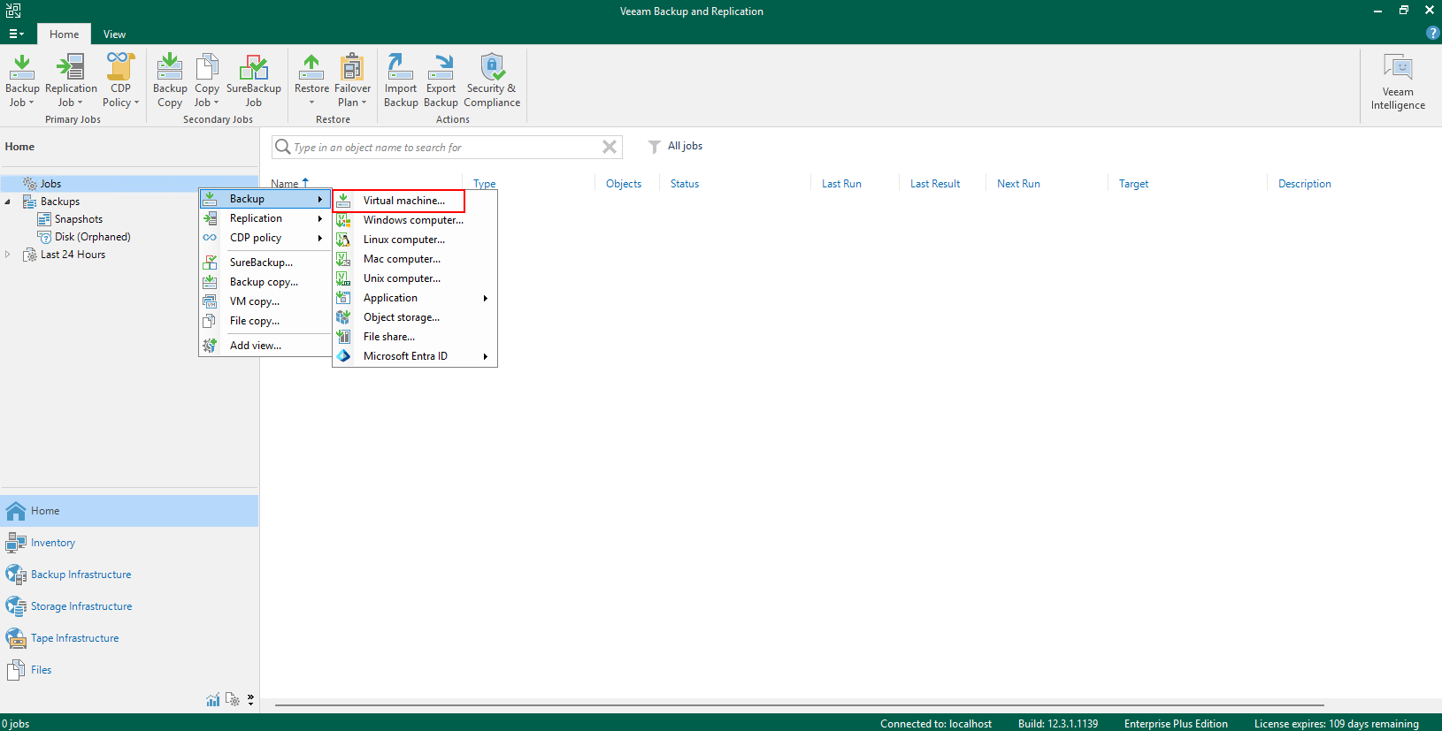The image size is (1442, 731).
Task: Open the Files navigation view
Action: (x=129, y=670)
